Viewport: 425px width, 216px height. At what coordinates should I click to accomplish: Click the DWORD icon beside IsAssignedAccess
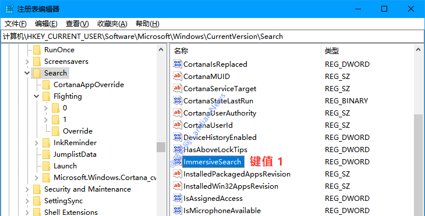coord(177,199)
